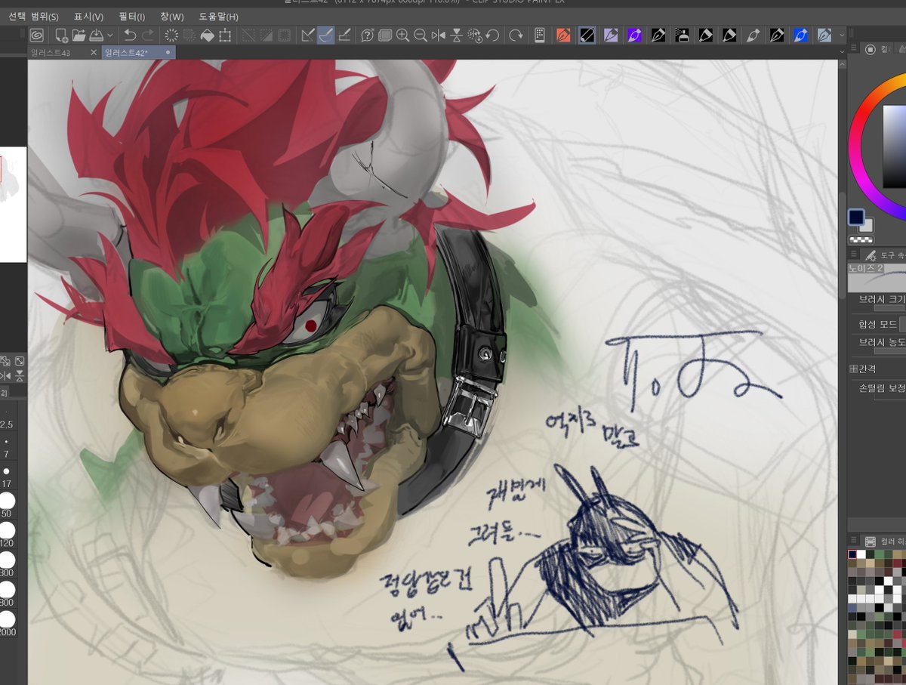The height and width of the screenshot is (685, 906).
Task: Open file folder icon
Action: point(79,35)
